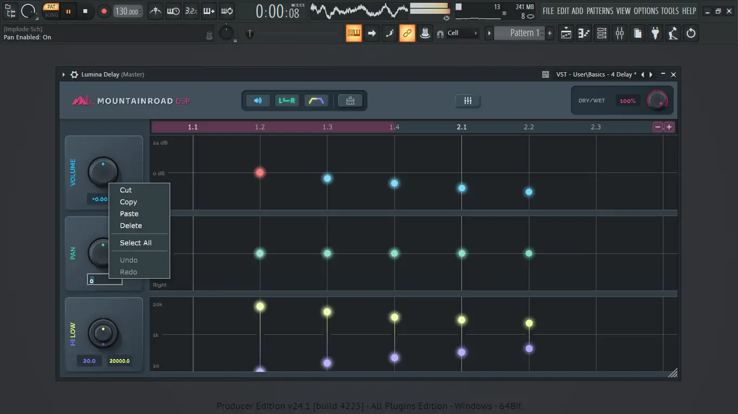
Task: Toggle the record button
Action: pos(104,11)
